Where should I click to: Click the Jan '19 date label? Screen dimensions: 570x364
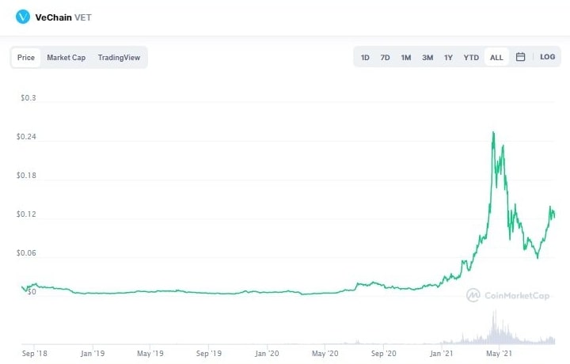click(93, 354)
